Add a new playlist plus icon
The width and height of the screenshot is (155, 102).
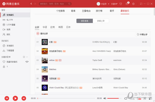pyautogui.click(x=24, y=57)
